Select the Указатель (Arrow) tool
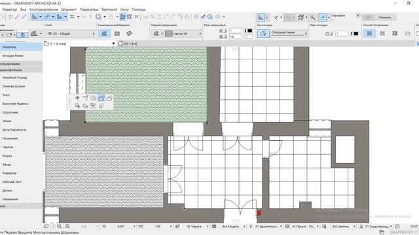The height and width of the screenshot is (235, 419). (21, 47)
